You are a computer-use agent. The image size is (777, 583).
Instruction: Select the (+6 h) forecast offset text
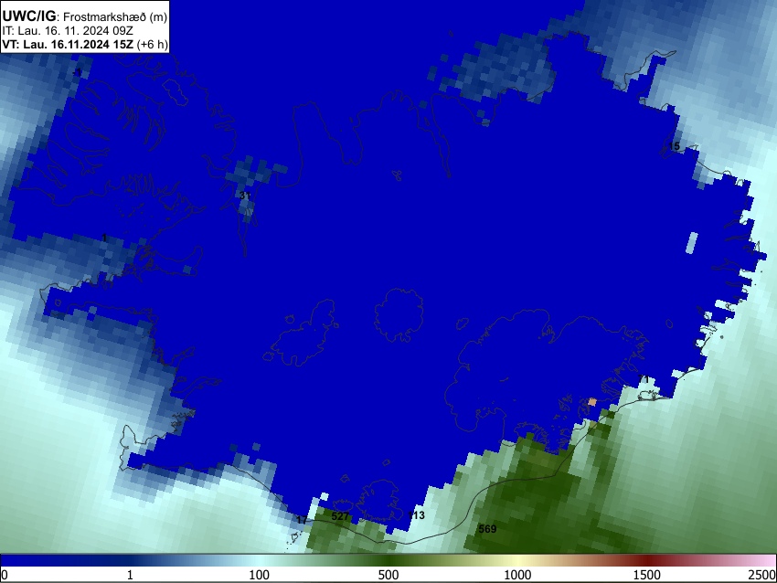152,45
